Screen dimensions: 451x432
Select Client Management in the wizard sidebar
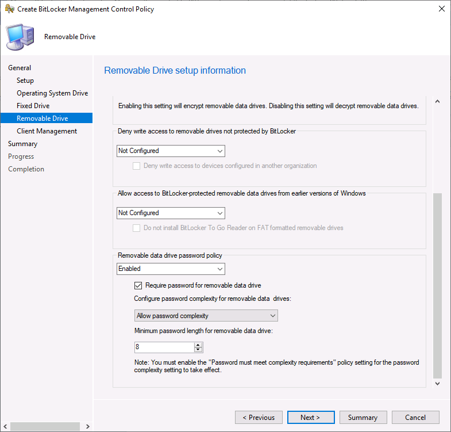pyautogui.click(x=47, y=131)
